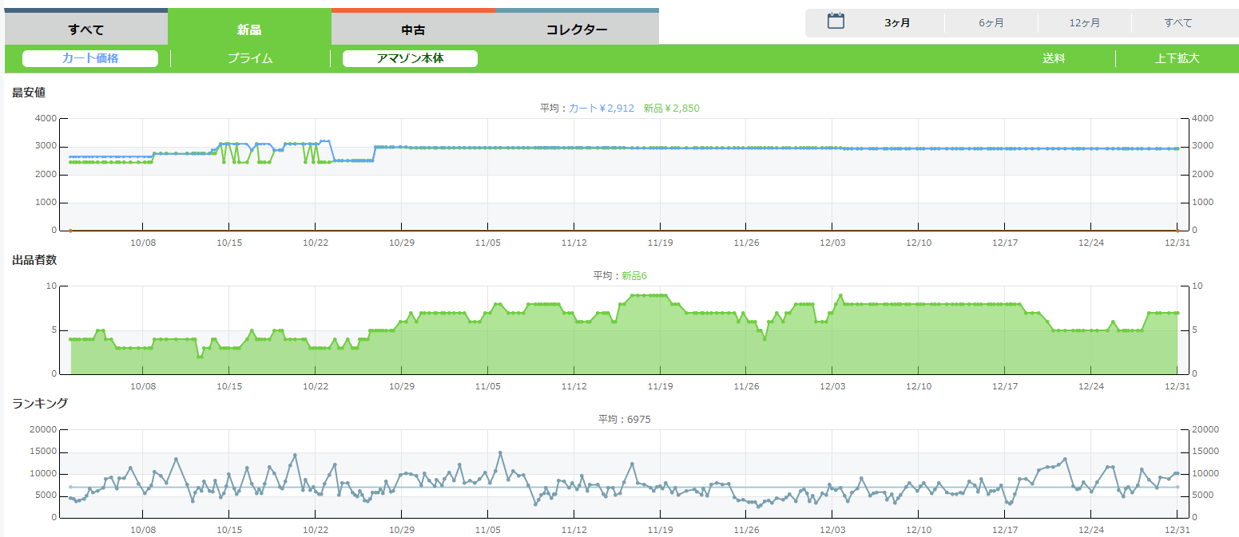Toggle the 送料 shipping option
Image resolution: width=1239 pixels, height=537 pixels.
click(x=1054, y=58)
